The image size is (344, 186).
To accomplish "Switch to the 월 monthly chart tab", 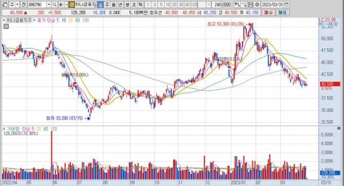I will (113, 5).
